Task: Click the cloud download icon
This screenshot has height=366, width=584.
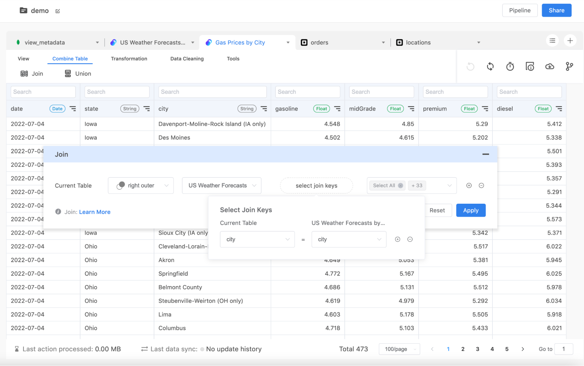Action: [x=550, y=67]
